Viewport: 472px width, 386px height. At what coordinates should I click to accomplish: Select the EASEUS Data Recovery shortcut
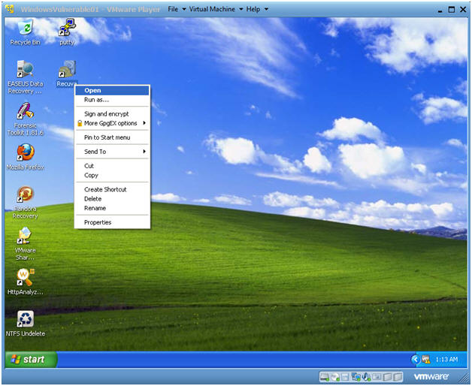(x=26, y=77)
